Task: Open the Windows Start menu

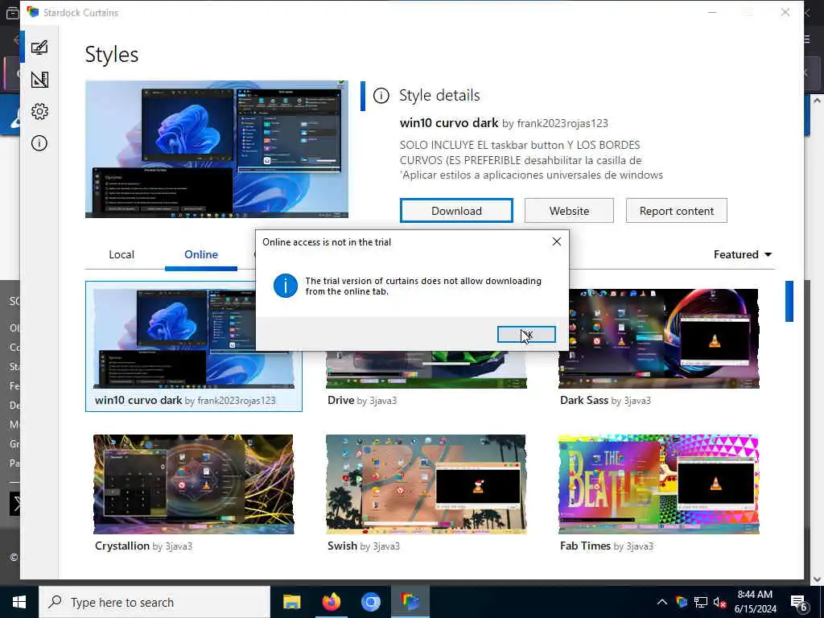Action: (19, 602)
